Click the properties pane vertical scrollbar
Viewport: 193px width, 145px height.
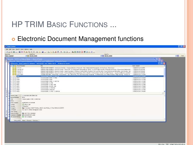click(x=165, y=107)
